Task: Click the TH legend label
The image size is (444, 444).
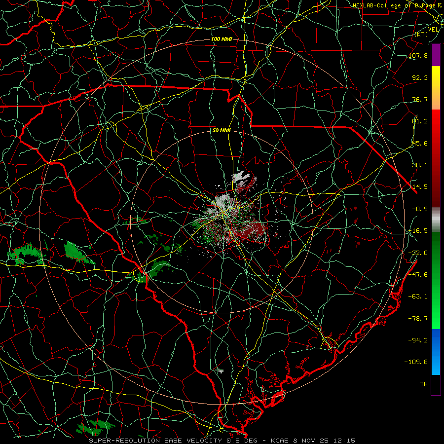Action: pos(424,384)
